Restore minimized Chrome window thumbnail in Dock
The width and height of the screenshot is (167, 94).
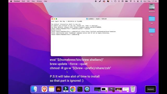coord(104,89)
